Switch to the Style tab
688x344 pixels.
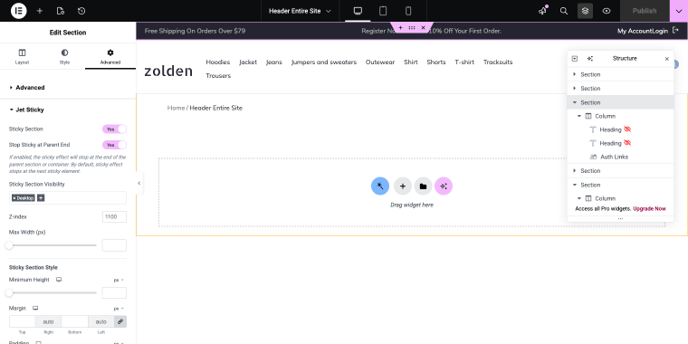tap(64, 57)
